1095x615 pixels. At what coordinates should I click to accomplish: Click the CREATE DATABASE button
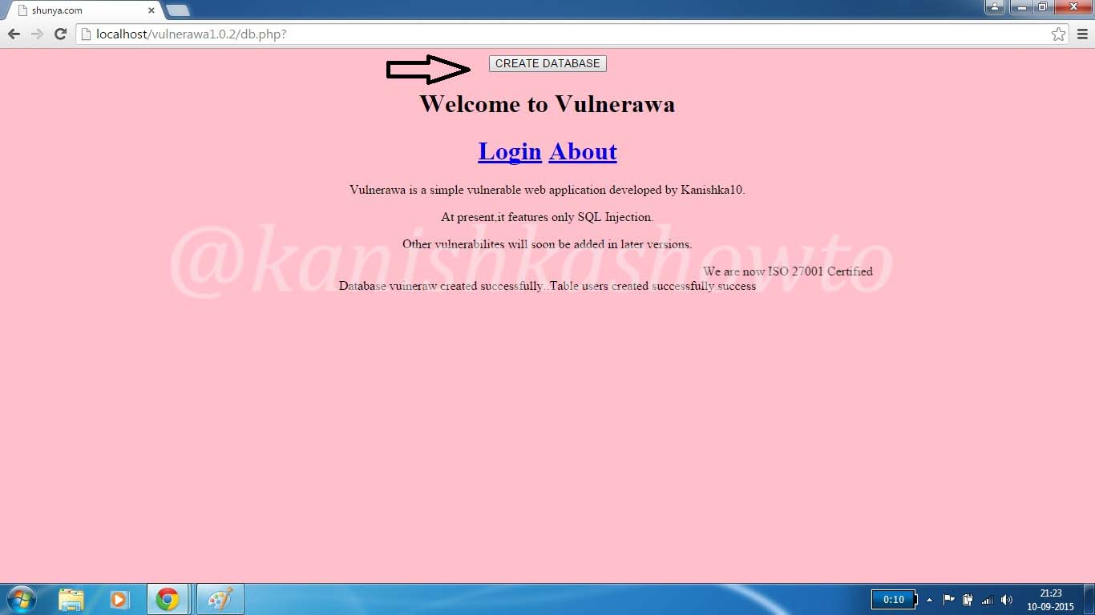pyautogui.click(x=547, y=63)
